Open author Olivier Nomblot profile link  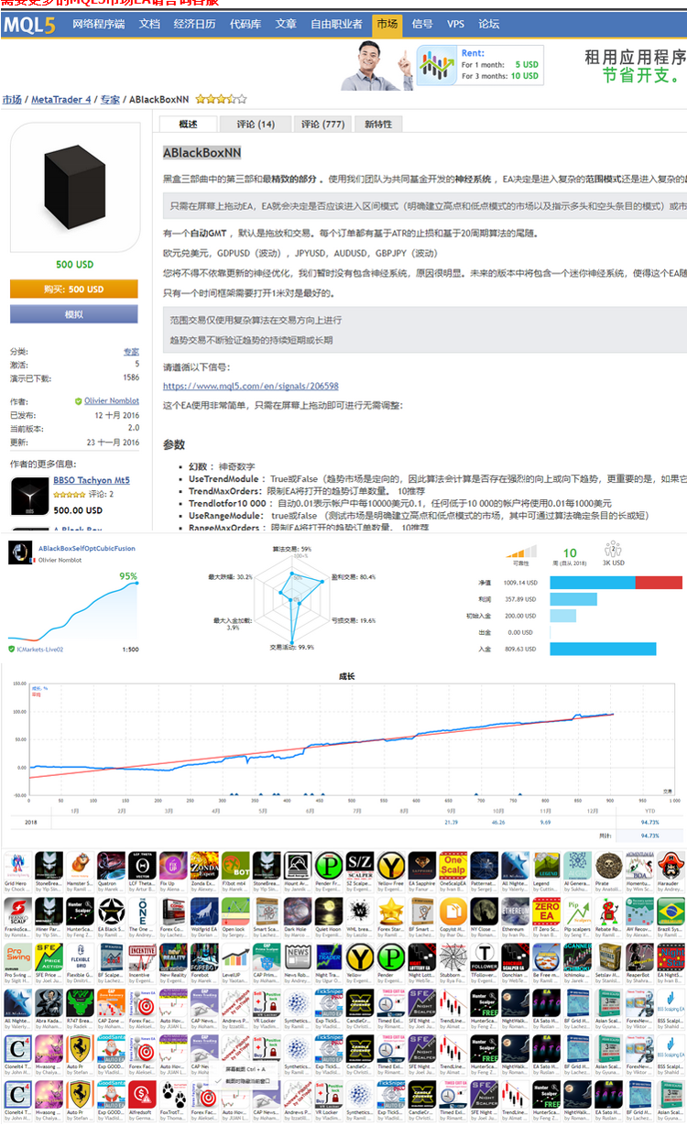(112, 401)
